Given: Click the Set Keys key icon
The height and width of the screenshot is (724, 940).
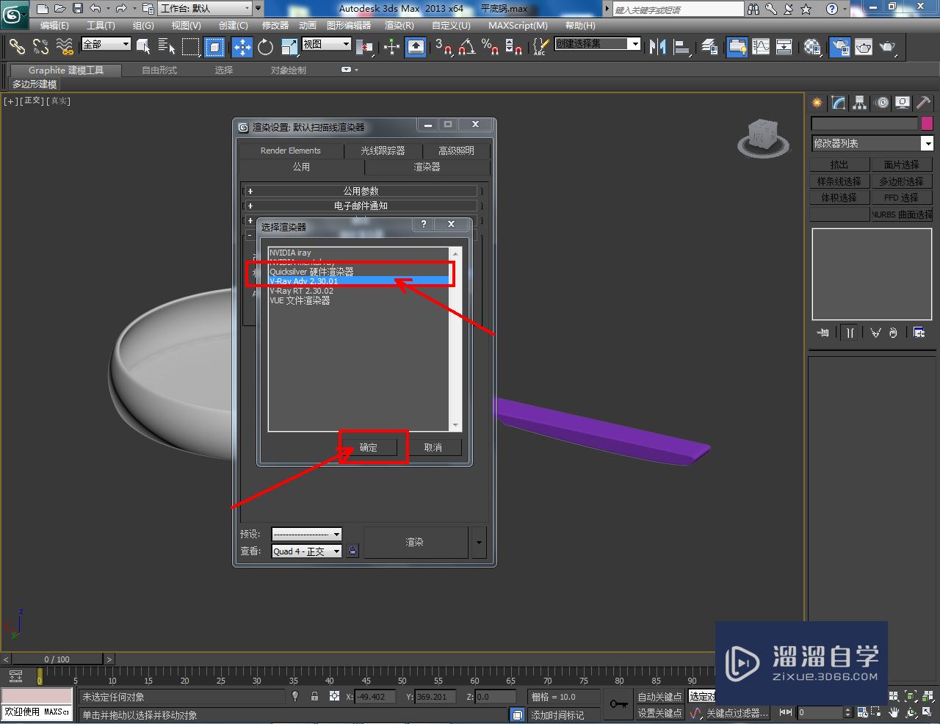Looking at the screenshot, I should (618, 704).
